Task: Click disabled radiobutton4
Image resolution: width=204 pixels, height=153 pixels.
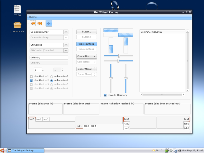Action: click(52, 88)
